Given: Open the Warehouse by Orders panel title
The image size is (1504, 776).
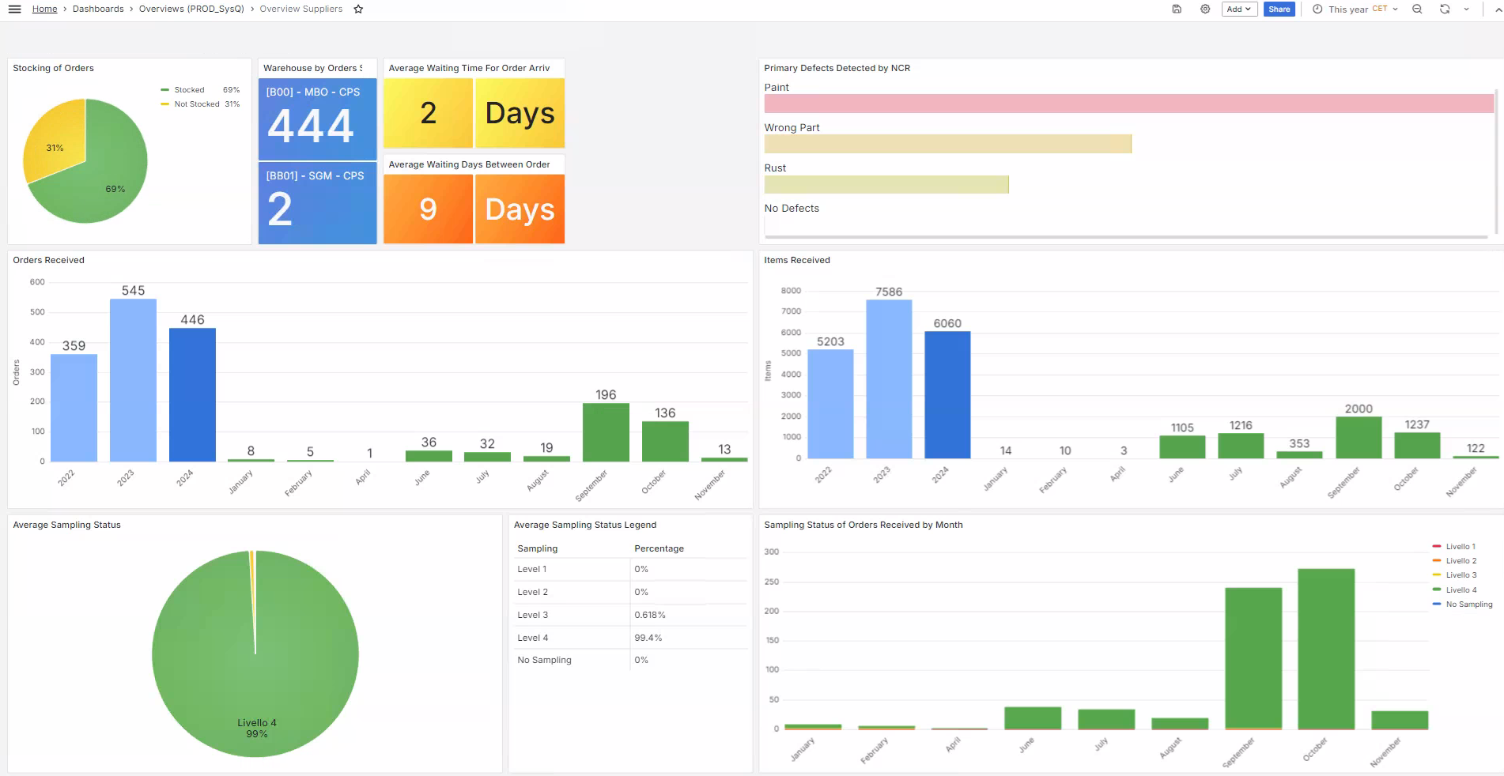Looking at the screenshot, I should coord(312,68).
